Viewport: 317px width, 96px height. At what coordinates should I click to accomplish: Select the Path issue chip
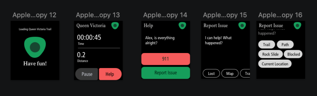[285, 45]
